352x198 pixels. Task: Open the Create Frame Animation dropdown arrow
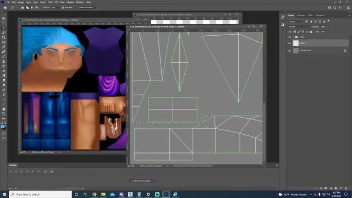pyautogui.click(x=156, y=181)
